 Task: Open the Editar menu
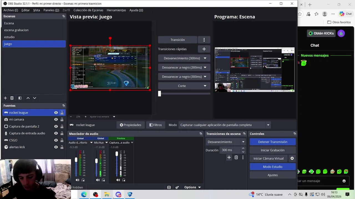coord(26,10)
